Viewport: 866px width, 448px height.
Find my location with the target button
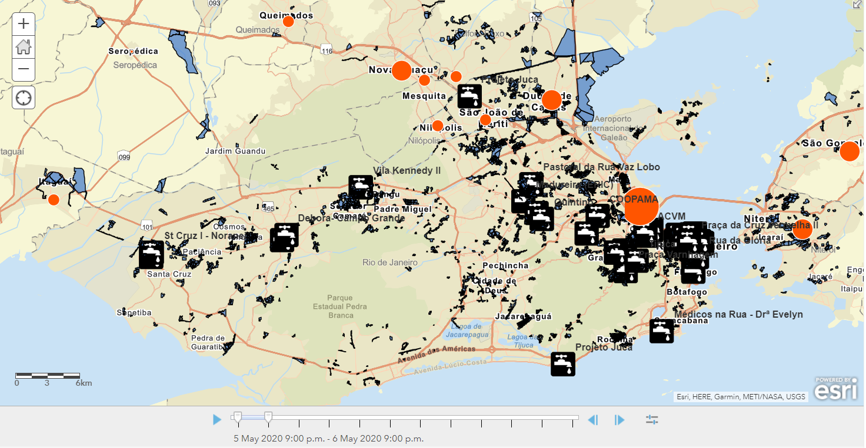24,97
